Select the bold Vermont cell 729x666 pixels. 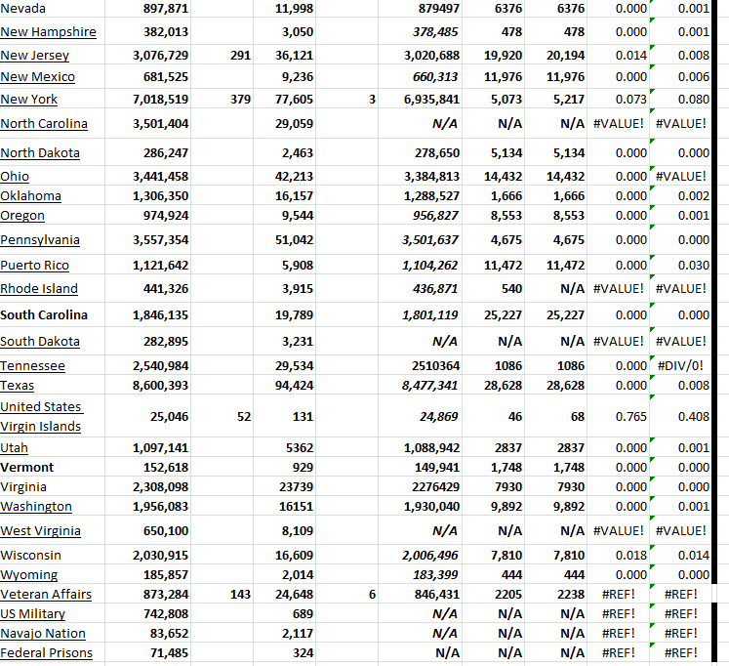point(26,467)
